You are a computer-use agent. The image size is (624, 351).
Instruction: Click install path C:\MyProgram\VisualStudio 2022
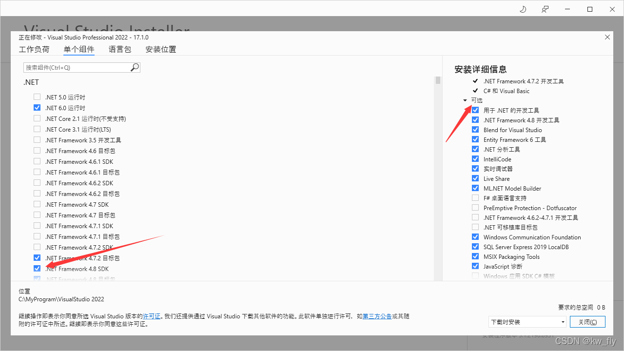pyautogui.click(x=61, y=299)
